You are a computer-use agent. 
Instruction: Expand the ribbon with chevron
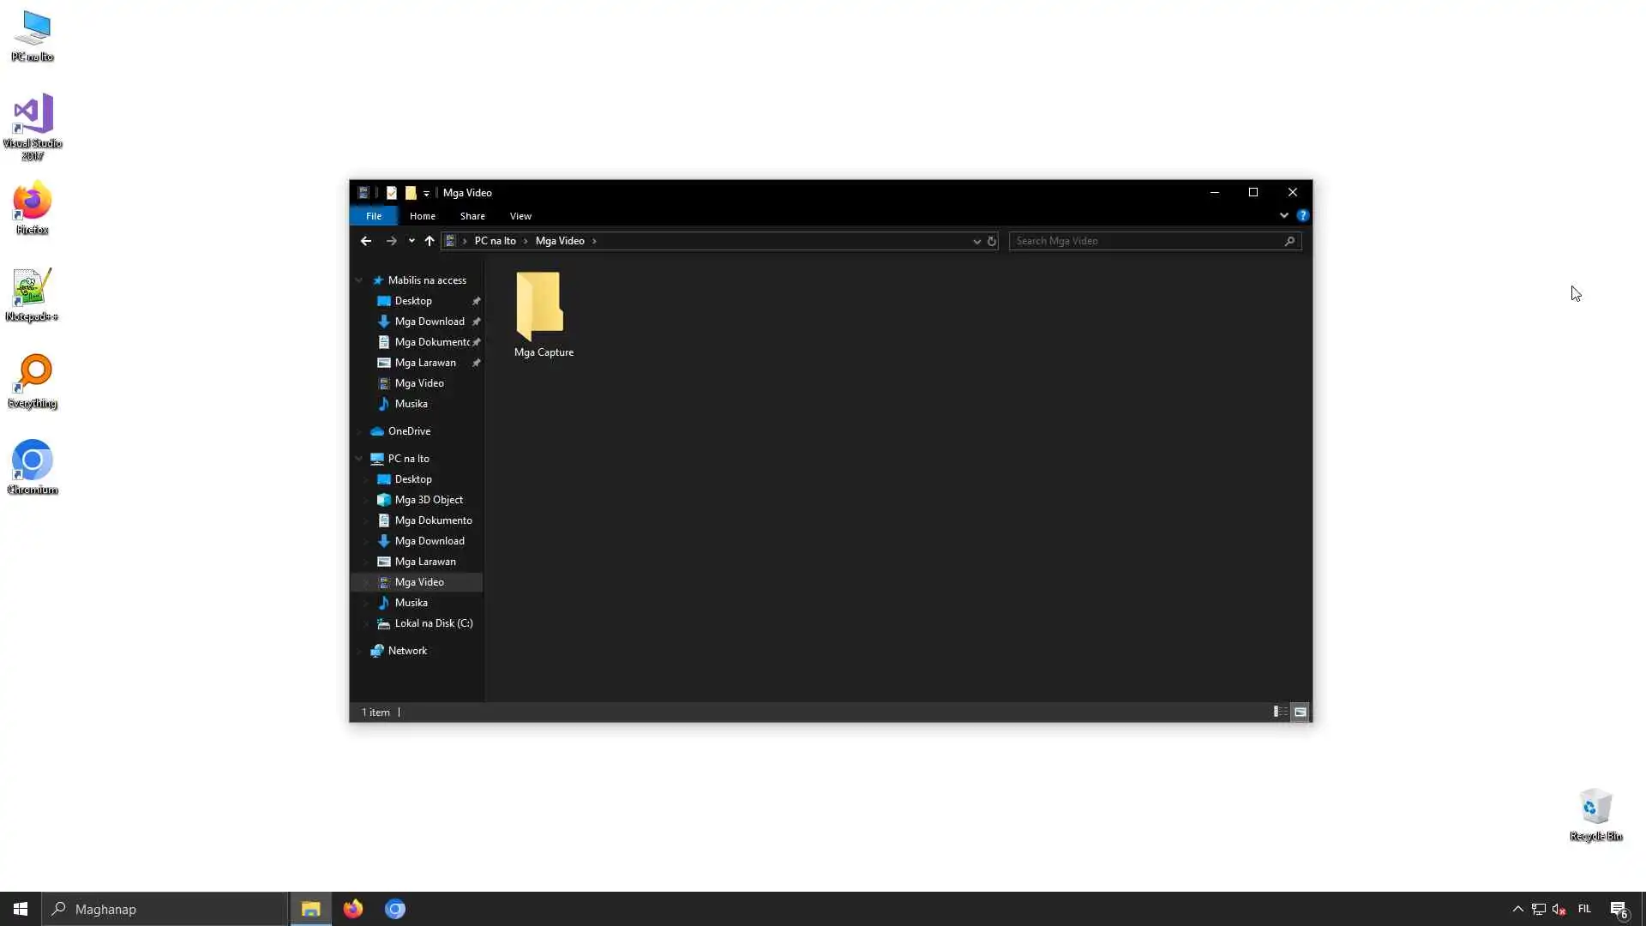coord(1283,216)
